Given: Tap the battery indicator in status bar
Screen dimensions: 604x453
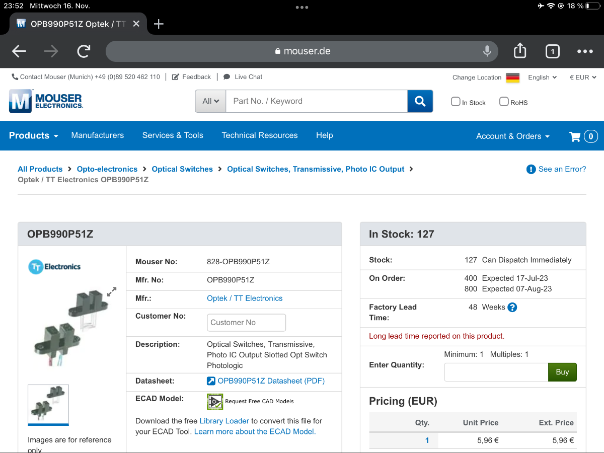Looking at the screenshot, I should (x=593, y=6).
